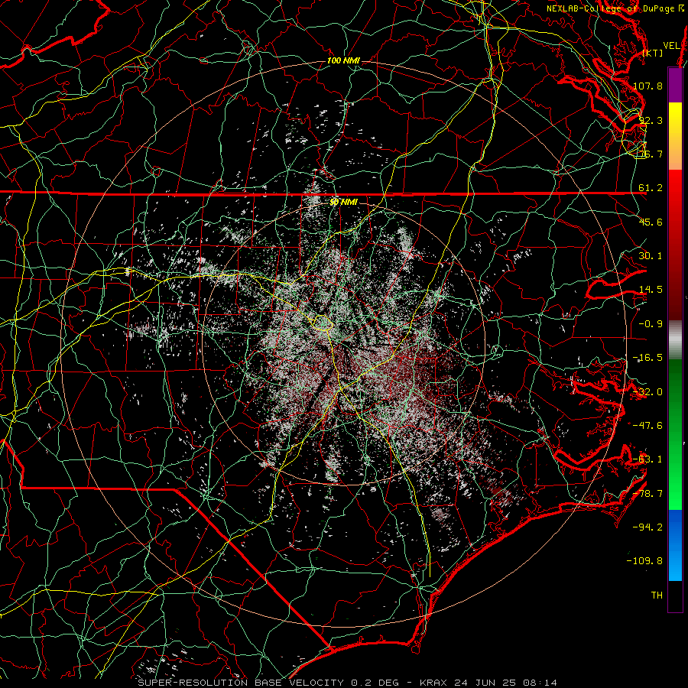The height and width of the screenshot is (688, 688).
Task: Click the -16.5 velocity scale value
Action: [x=647, y=358]
